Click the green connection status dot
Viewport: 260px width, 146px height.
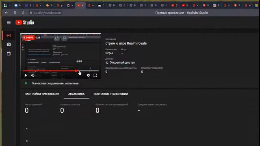[x=26, y=83]
